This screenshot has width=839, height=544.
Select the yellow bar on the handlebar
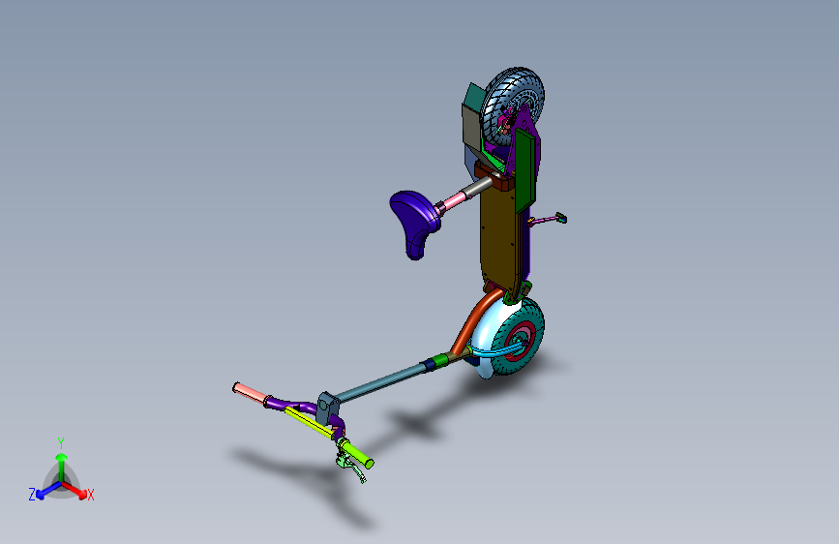(x=308, y=422)
